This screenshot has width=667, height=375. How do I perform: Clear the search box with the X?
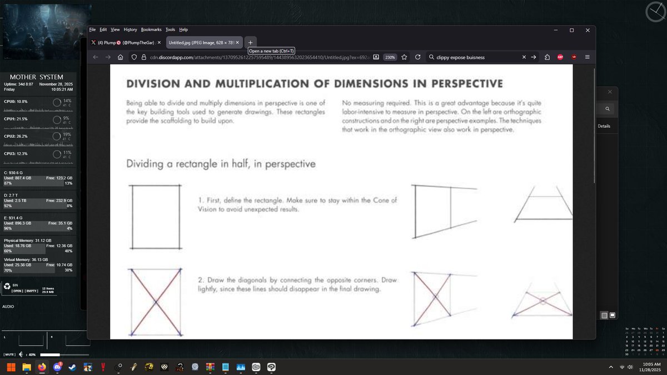(524, 57)
